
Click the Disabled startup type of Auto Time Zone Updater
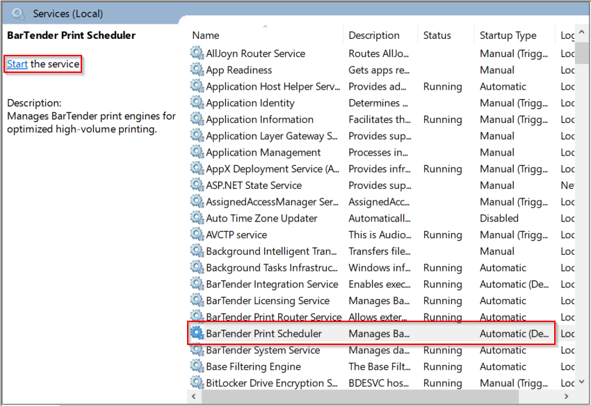pos(499,218)
